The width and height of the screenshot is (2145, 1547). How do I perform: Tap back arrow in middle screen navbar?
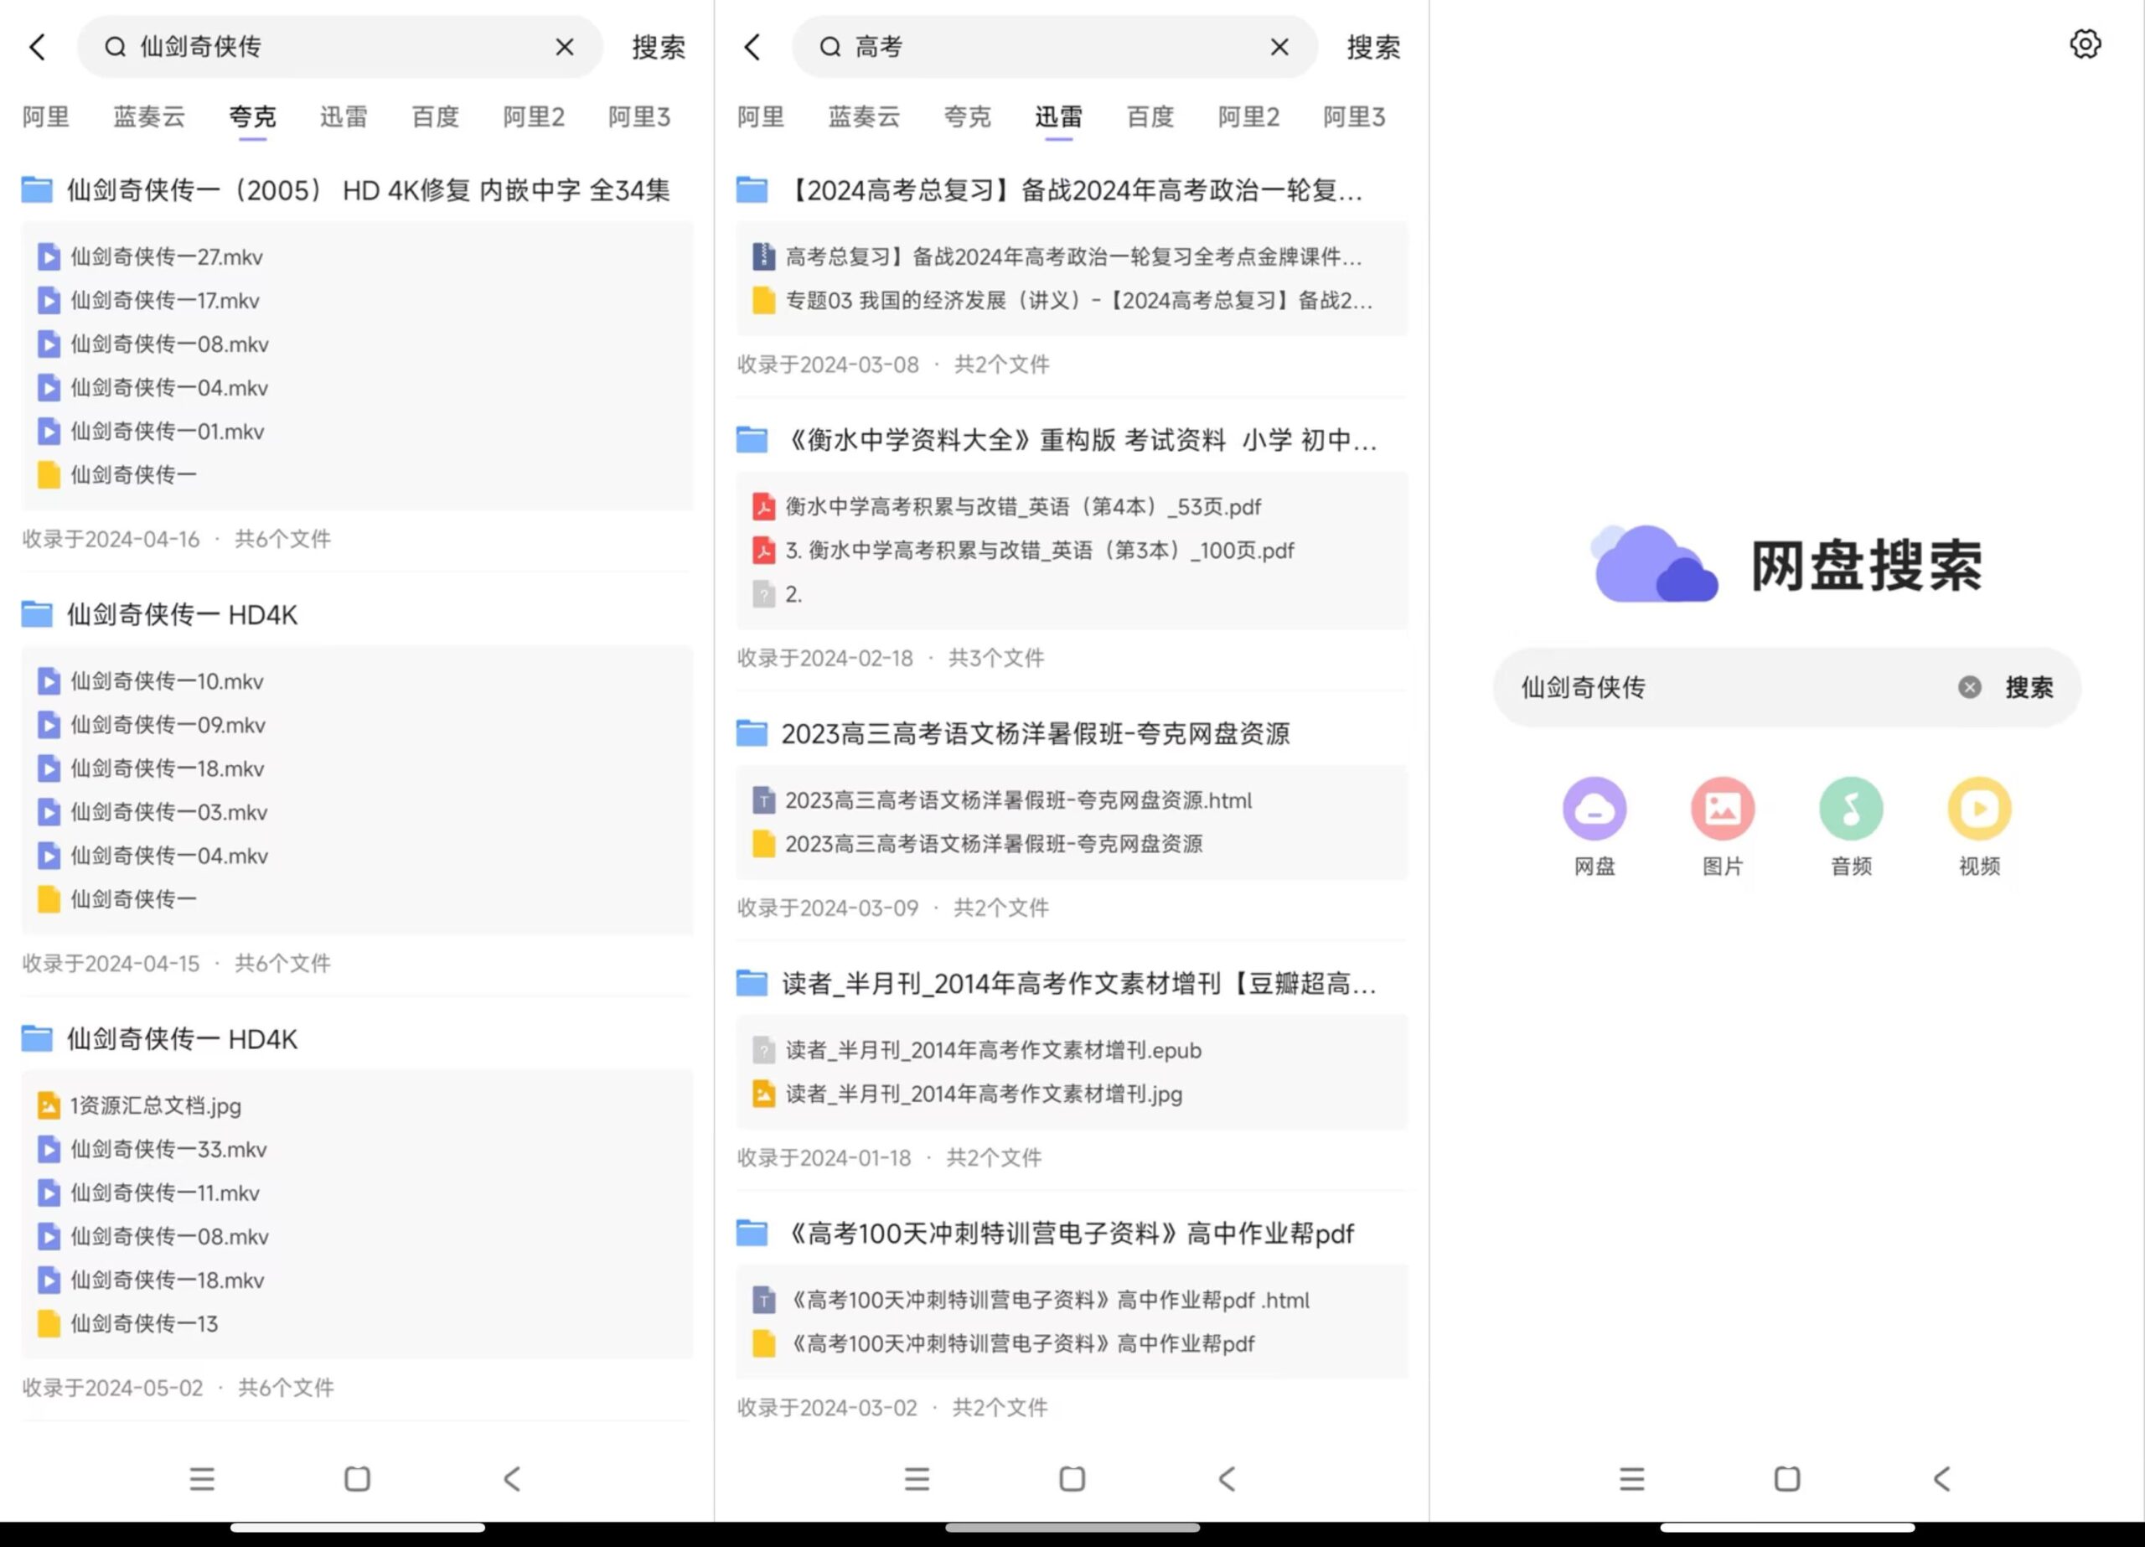click(x=1227, y=1479)
